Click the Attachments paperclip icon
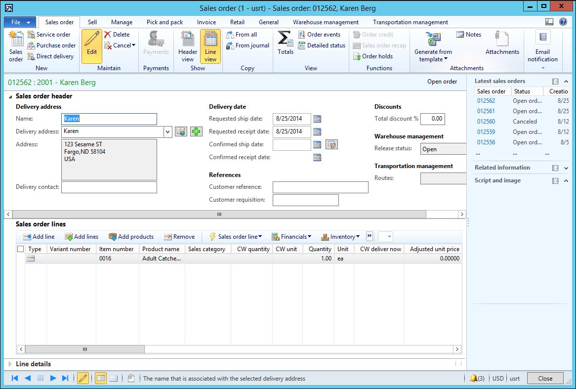Image resolution: width=576 pixels, height=389 pixels. click(x=502, y=40)
